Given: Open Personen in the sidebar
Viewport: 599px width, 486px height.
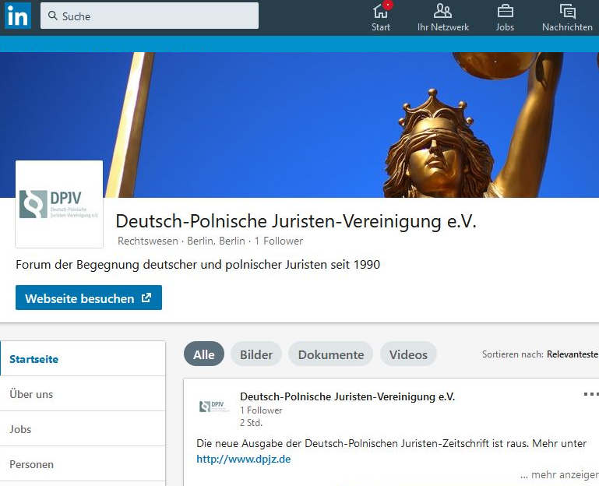Looking at the screenshot, I should coord(83,464).
